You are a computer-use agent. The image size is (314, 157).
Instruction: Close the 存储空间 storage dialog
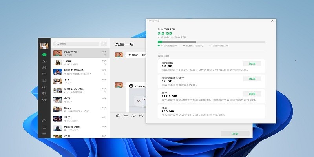272,21
